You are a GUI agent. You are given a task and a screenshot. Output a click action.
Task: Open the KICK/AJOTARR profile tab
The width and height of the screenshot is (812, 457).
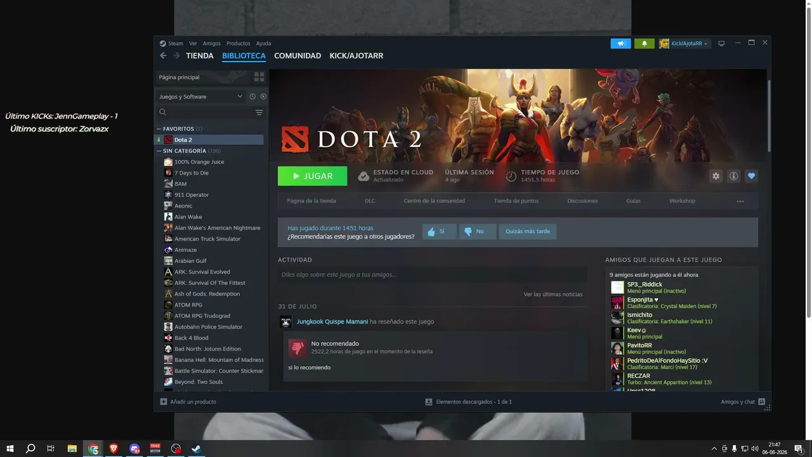[357, 56]
